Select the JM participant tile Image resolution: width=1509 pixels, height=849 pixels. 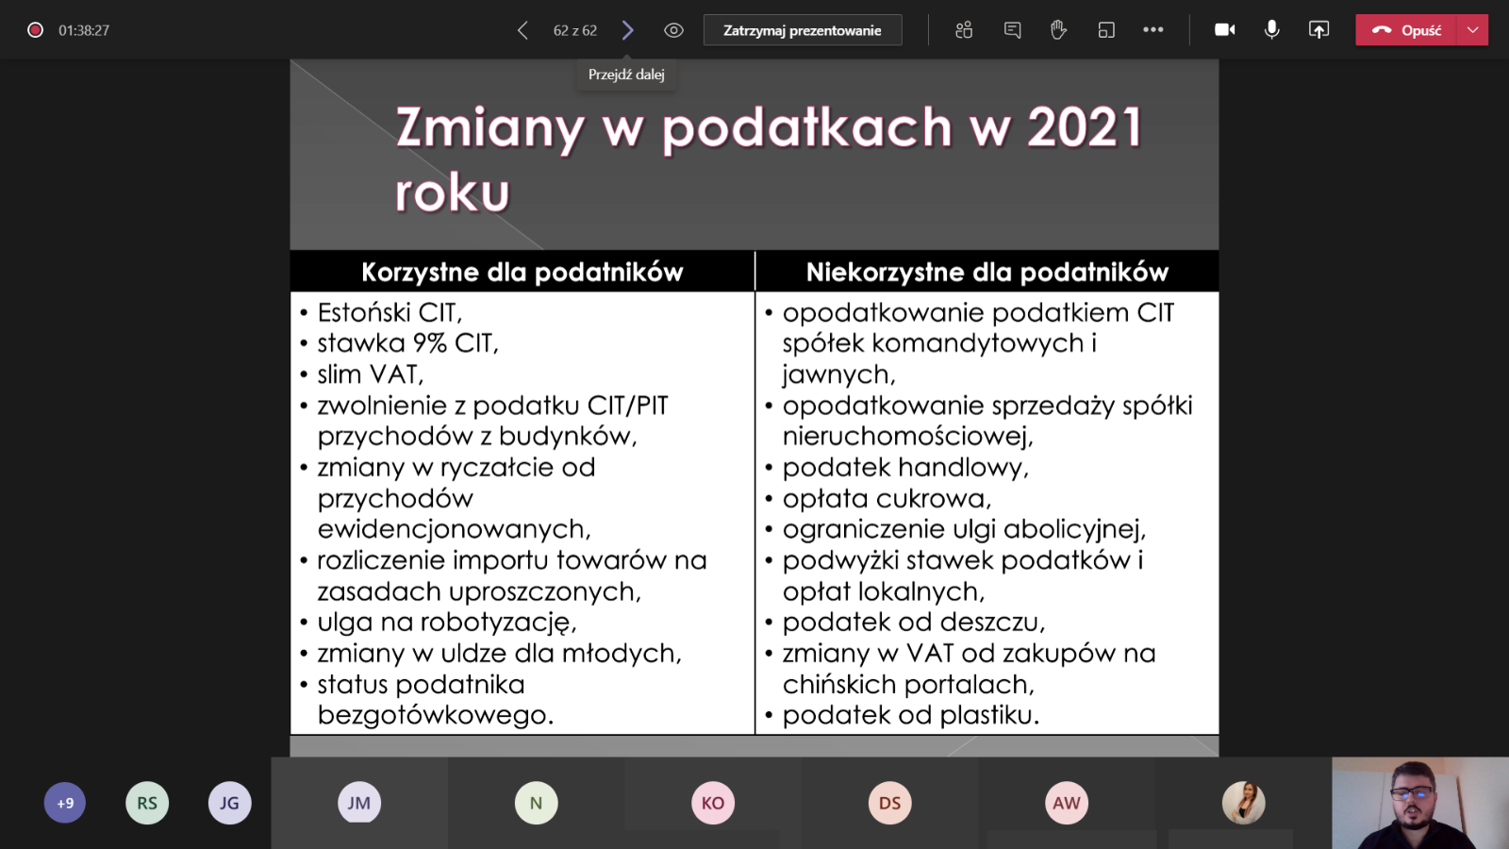pyautogui.click(x=359, y=803)
